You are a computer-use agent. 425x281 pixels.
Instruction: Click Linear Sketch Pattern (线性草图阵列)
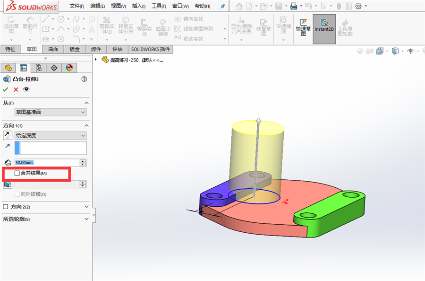tap(194, 29)
